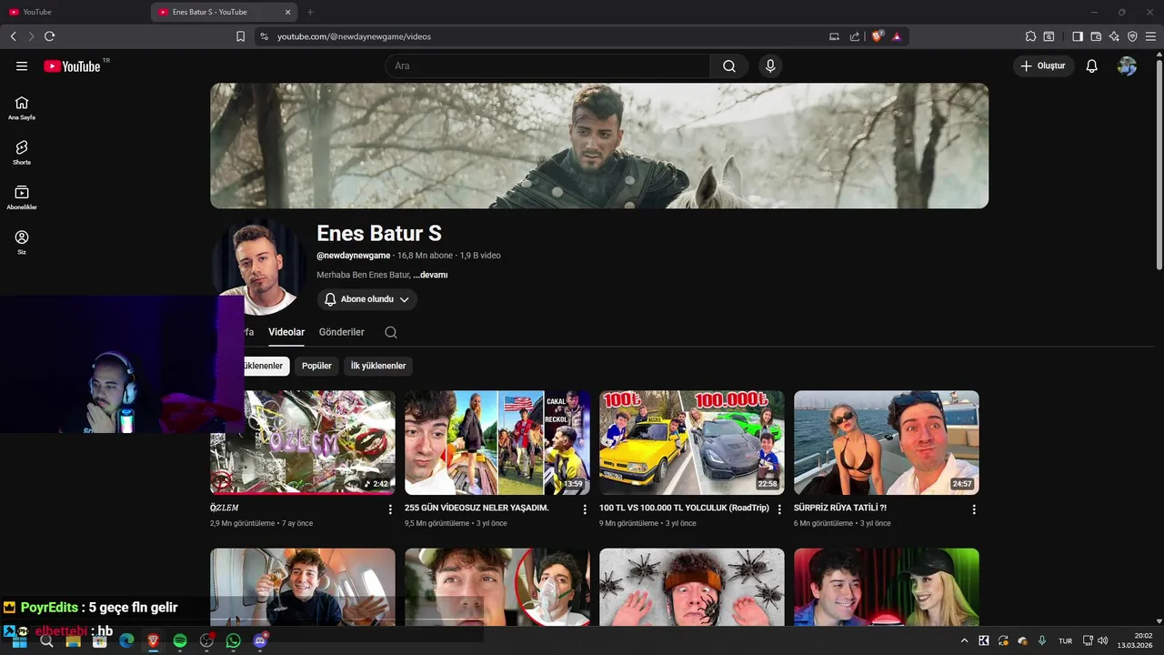
Task: Expand the Abone olundu subscription dropdown
Action: (367, 299)
